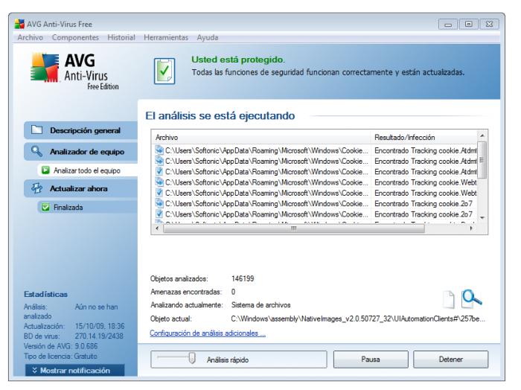Open the Componentes menu
Viewport: 521px width, 390px height.
75,37
